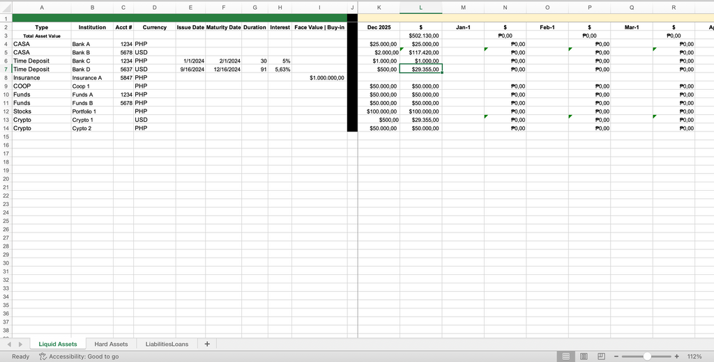Select the $2.000,00 cell

coord(379,52)
